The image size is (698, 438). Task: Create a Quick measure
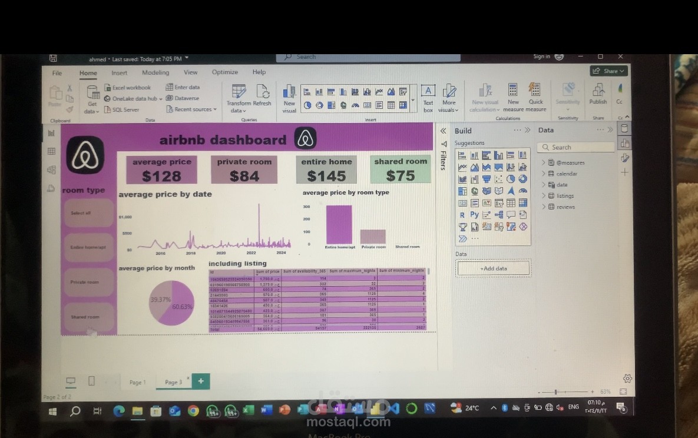tap(535, 98)
